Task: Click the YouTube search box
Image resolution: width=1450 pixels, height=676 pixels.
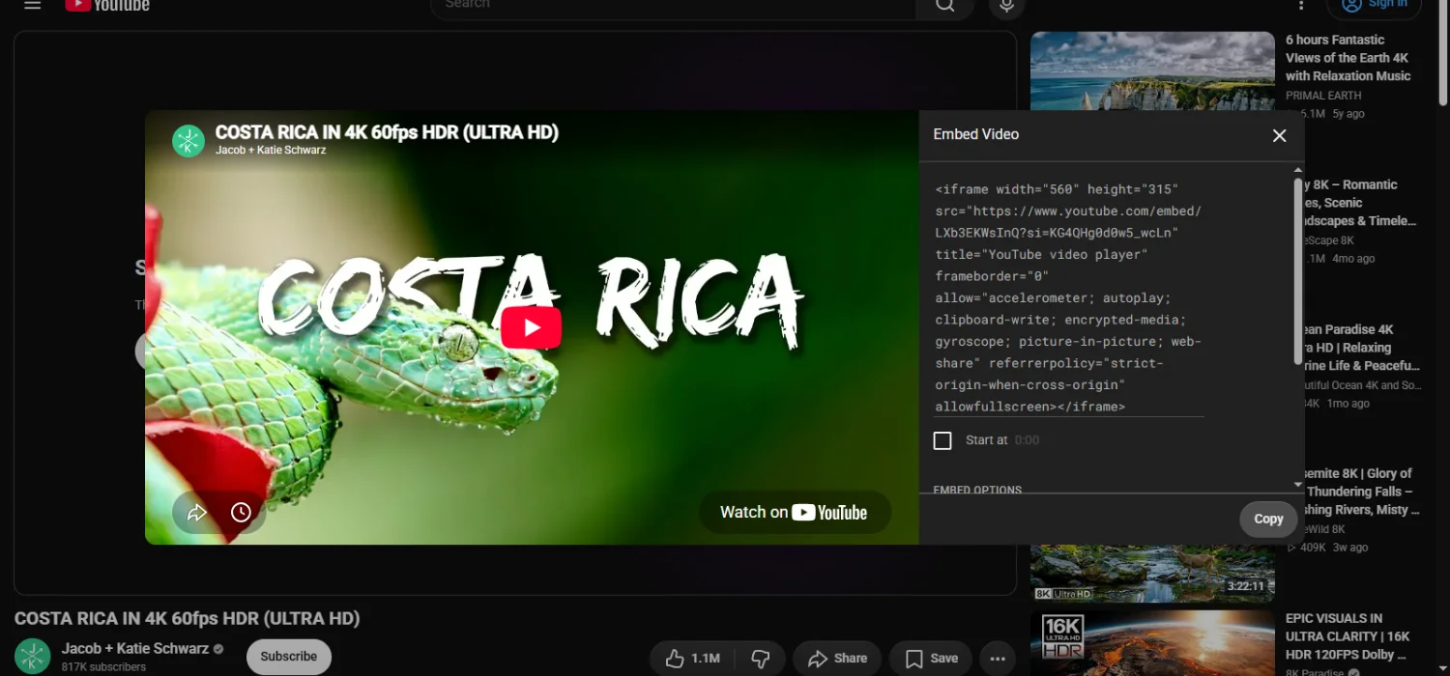Action: [673, 5]
